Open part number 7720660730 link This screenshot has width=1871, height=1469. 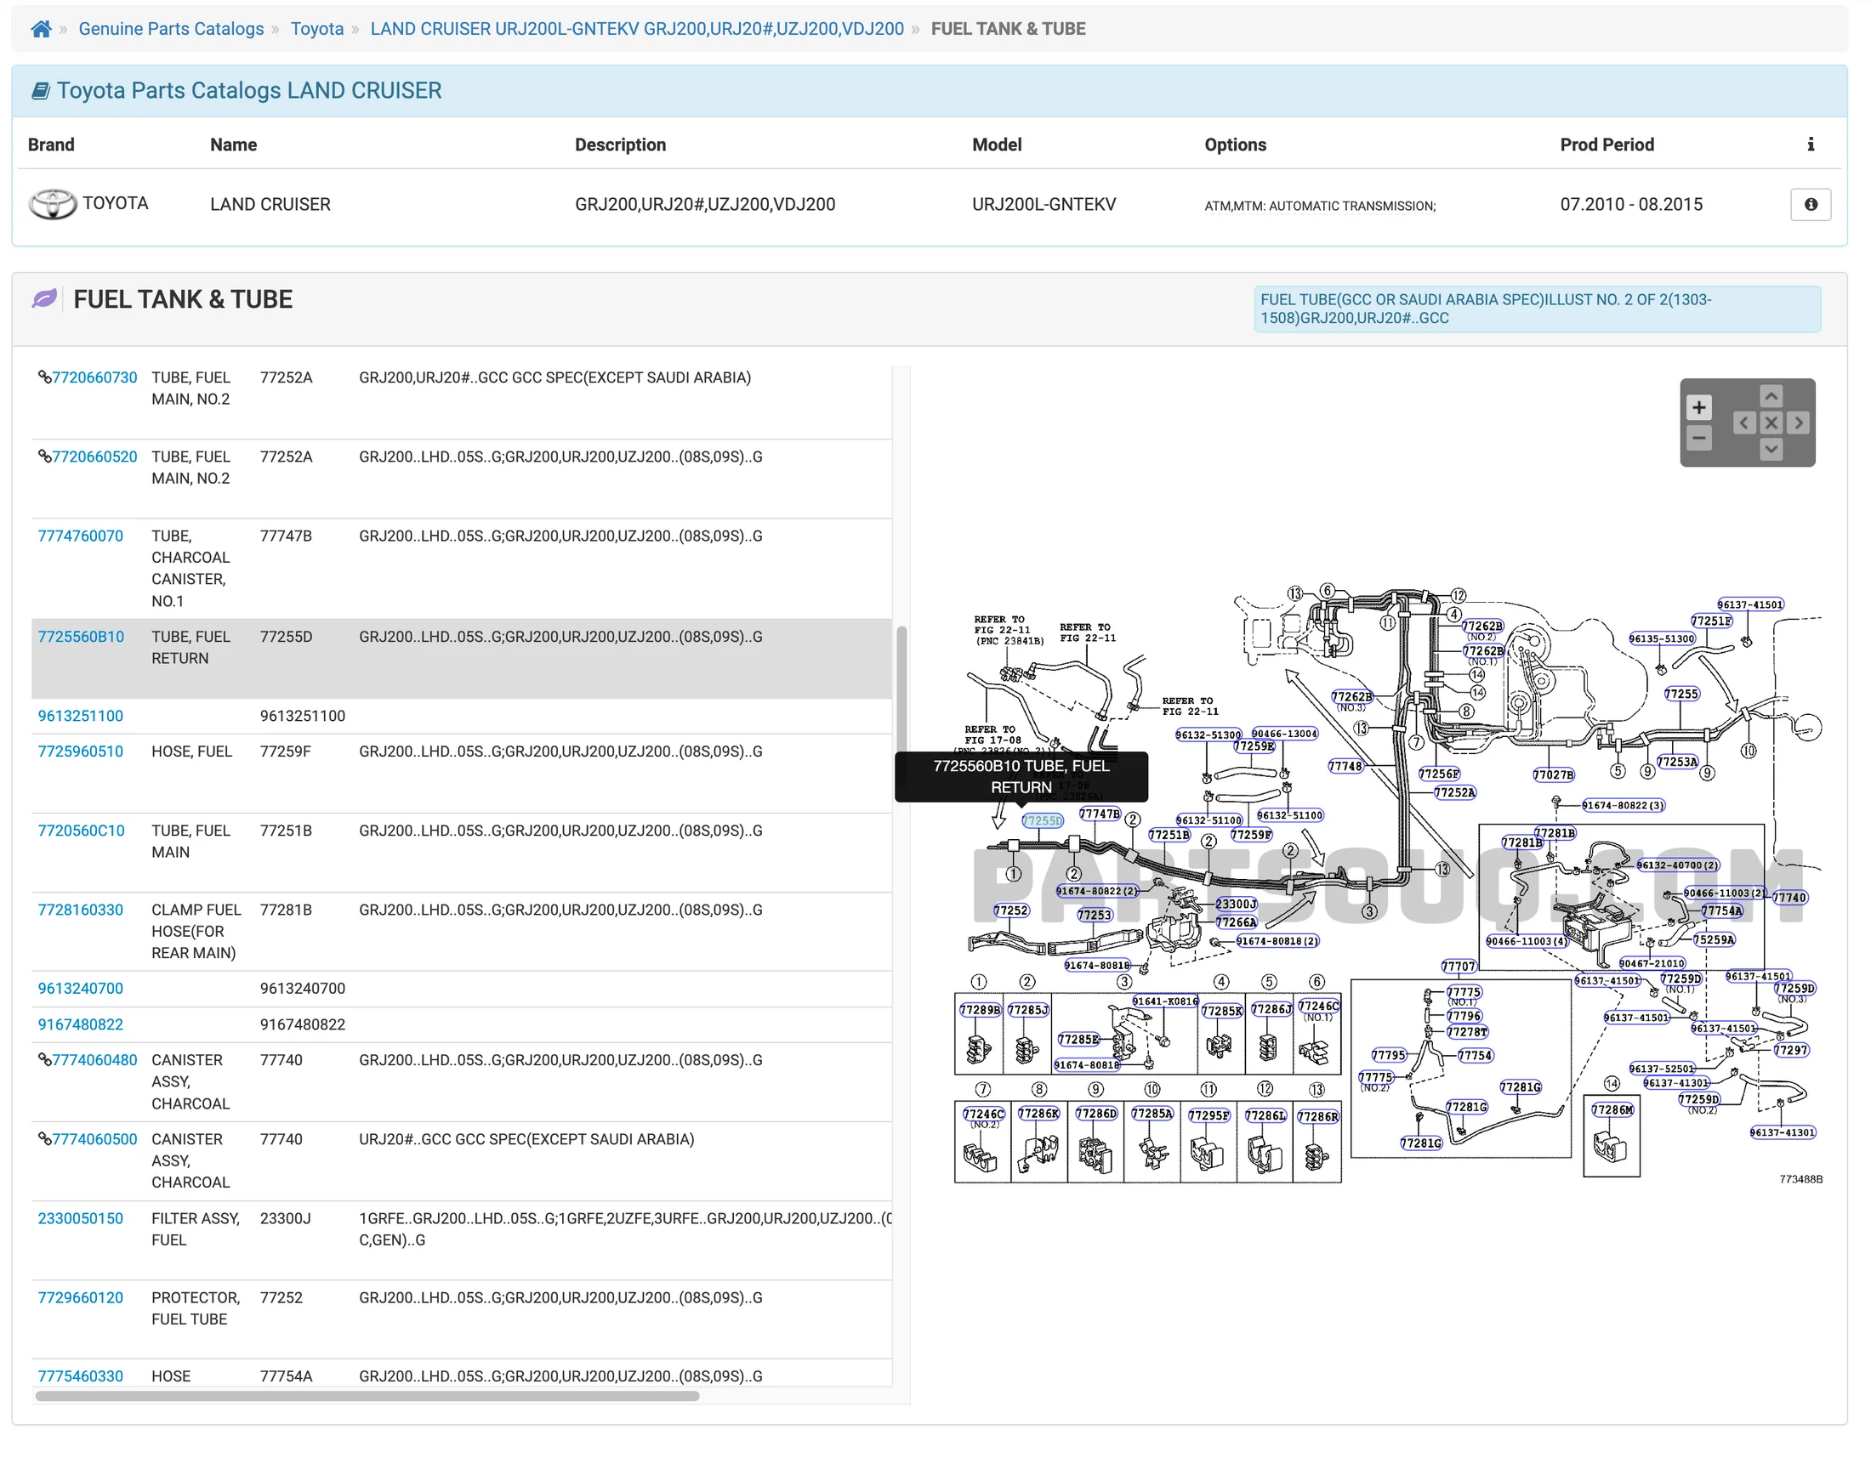[x=94, y=380]
